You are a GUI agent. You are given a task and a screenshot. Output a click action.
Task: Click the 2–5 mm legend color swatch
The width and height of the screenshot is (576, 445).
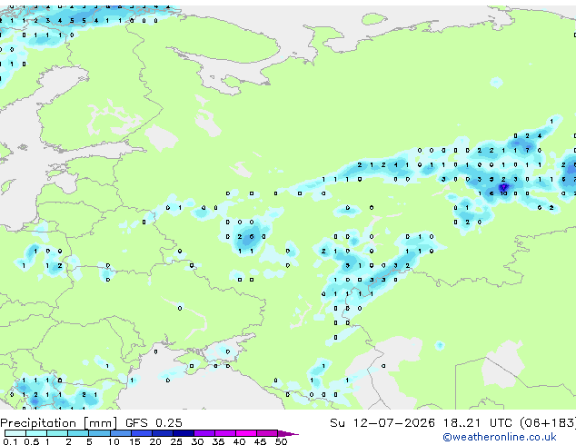pos(78,433)
